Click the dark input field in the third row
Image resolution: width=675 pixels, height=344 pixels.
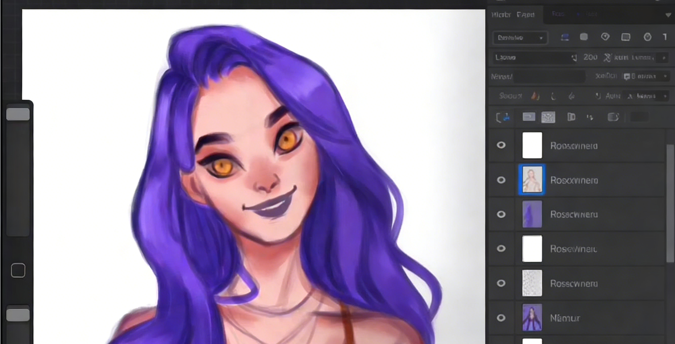coord(550,77)
